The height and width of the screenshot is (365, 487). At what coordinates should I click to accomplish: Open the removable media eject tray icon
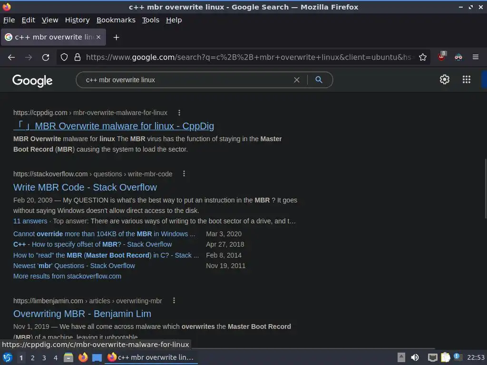401,357
